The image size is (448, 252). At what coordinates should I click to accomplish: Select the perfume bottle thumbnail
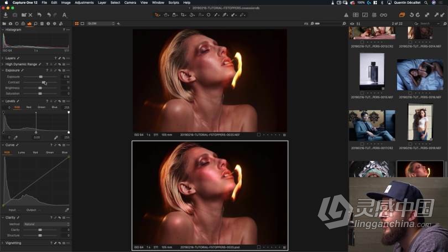click(x=372, y=71)
